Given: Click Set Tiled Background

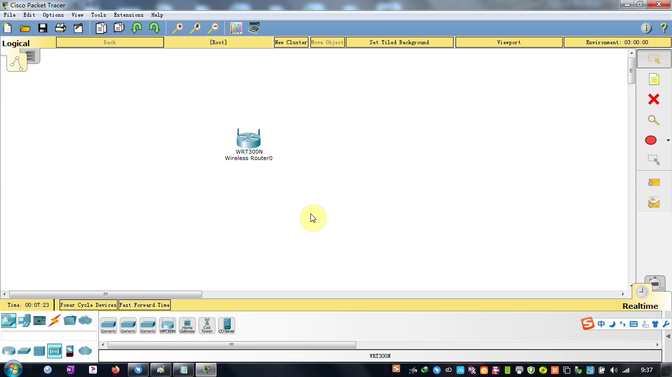Looking at the screenshot, I should point(399,42).
